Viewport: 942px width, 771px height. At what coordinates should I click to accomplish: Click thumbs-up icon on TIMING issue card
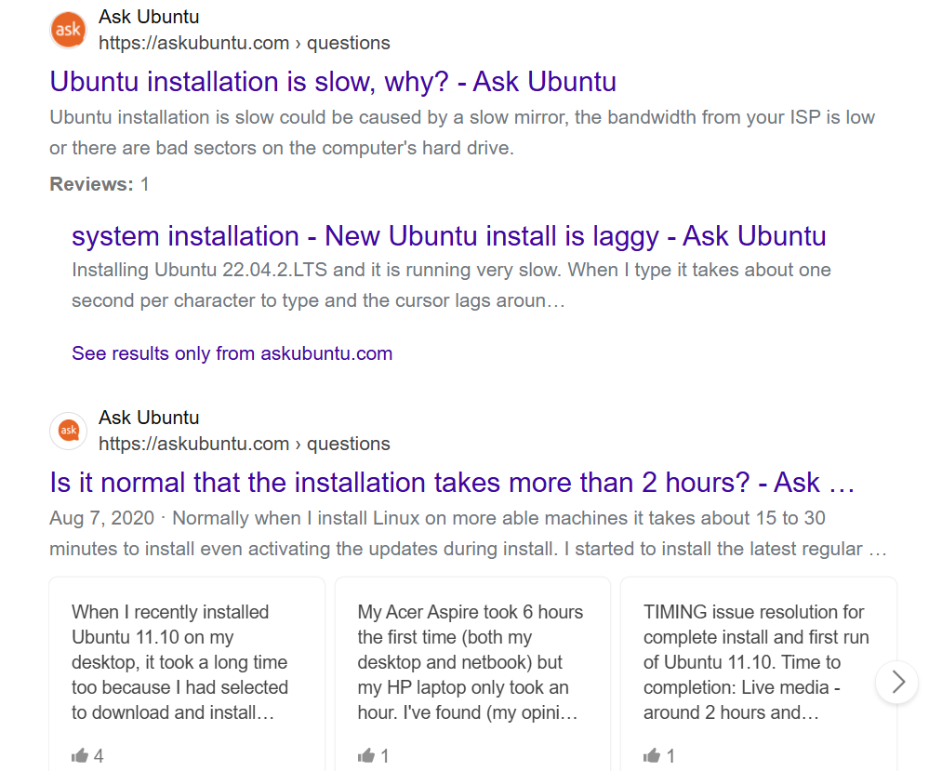(x=652, y=755)
